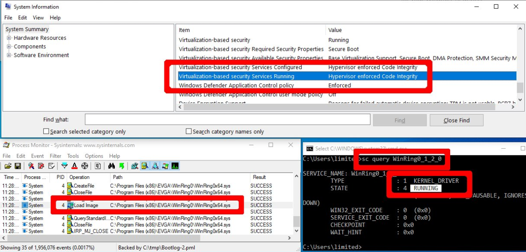Click the green Jump to Object icon
The width and height of the screenshot is (526, 252).
[121, 166]
